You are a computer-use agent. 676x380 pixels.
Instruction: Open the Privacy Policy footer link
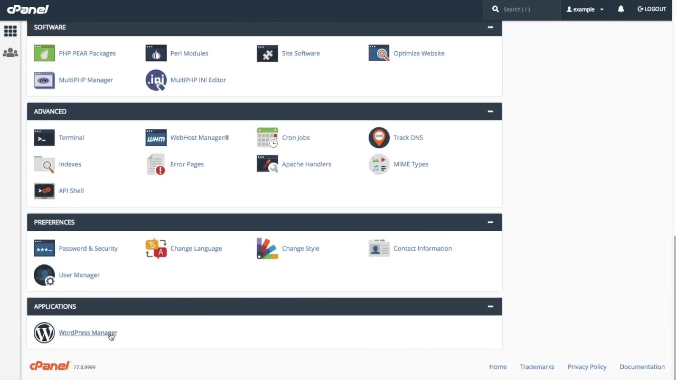587,367
